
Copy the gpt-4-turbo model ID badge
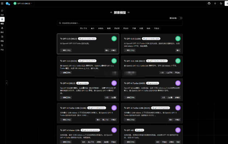152,83
